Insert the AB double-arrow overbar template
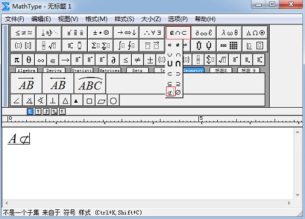The height and width of the screenshot is (219, 305). click(x=58, y=83)
